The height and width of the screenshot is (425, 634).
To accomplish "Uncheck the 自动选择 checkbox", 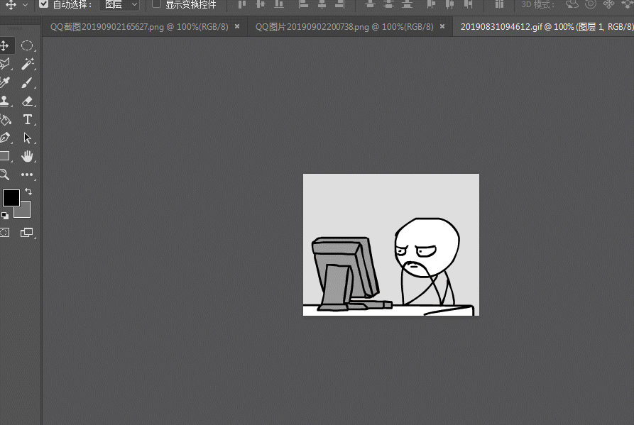I will tap(44, 4).
